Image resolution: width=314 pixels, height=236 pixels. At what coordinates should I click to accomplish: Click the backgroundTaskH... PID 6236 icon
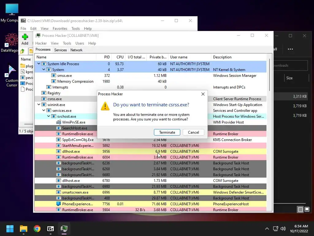pos(59,163)
